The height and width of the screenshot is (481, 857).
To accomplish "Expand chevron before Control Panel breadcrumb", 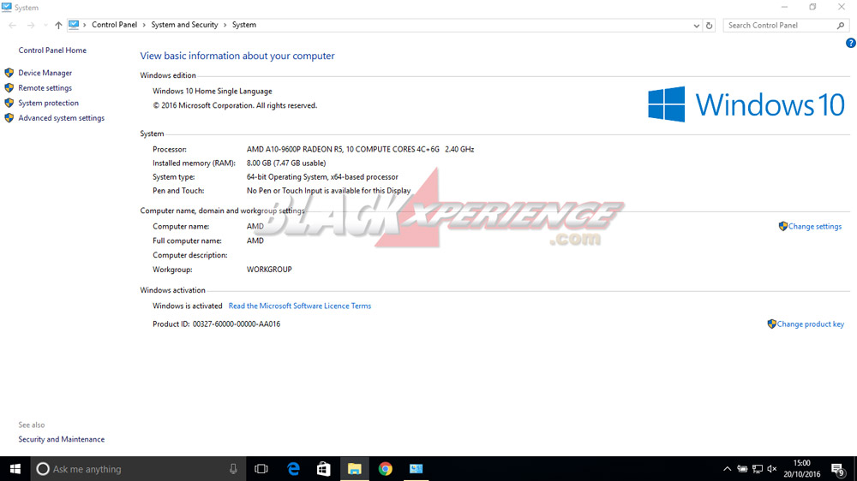I will click(85, 25).
